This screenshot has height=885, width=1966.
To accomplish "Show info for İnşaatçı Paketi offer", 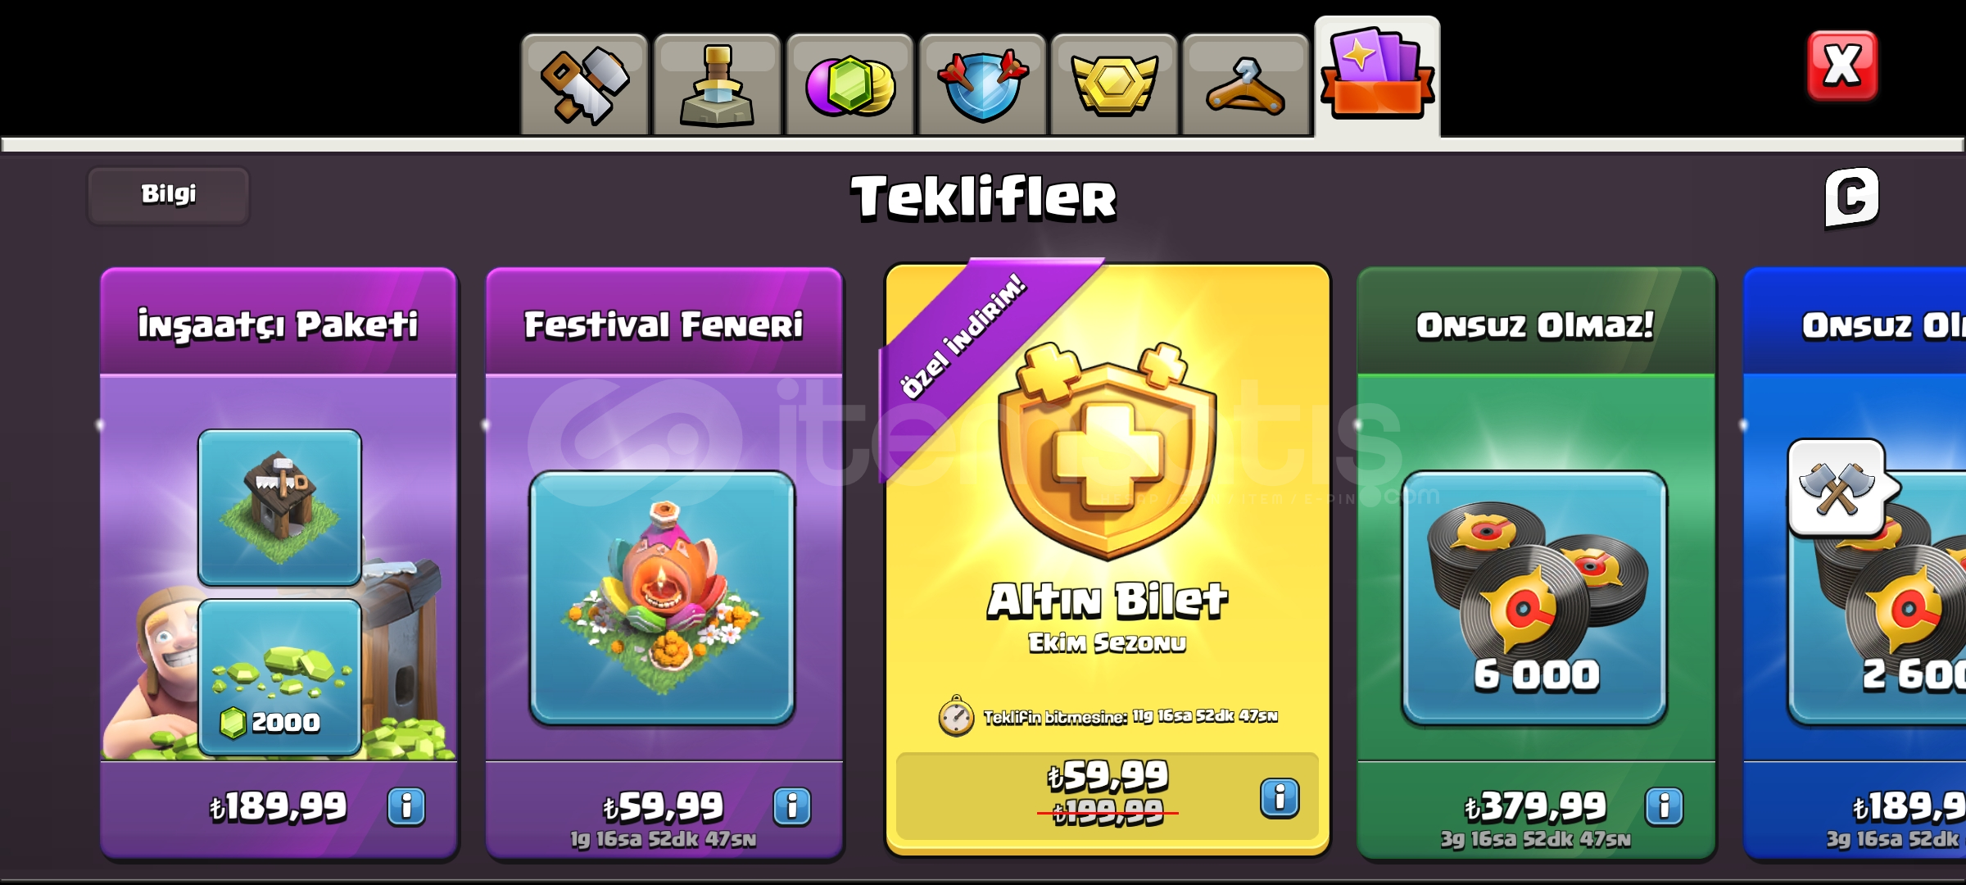I will tap(406, 806).
